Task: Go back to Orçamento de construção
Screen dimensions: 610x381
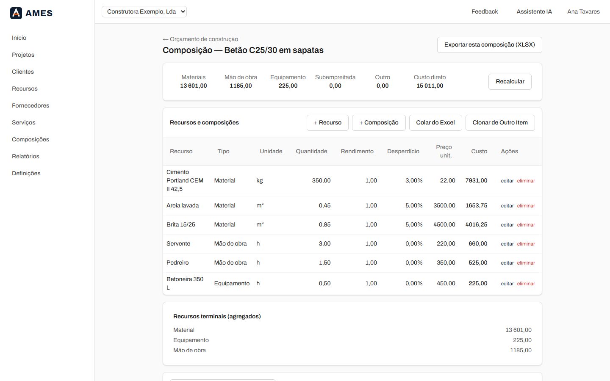Action: [200, 39]
